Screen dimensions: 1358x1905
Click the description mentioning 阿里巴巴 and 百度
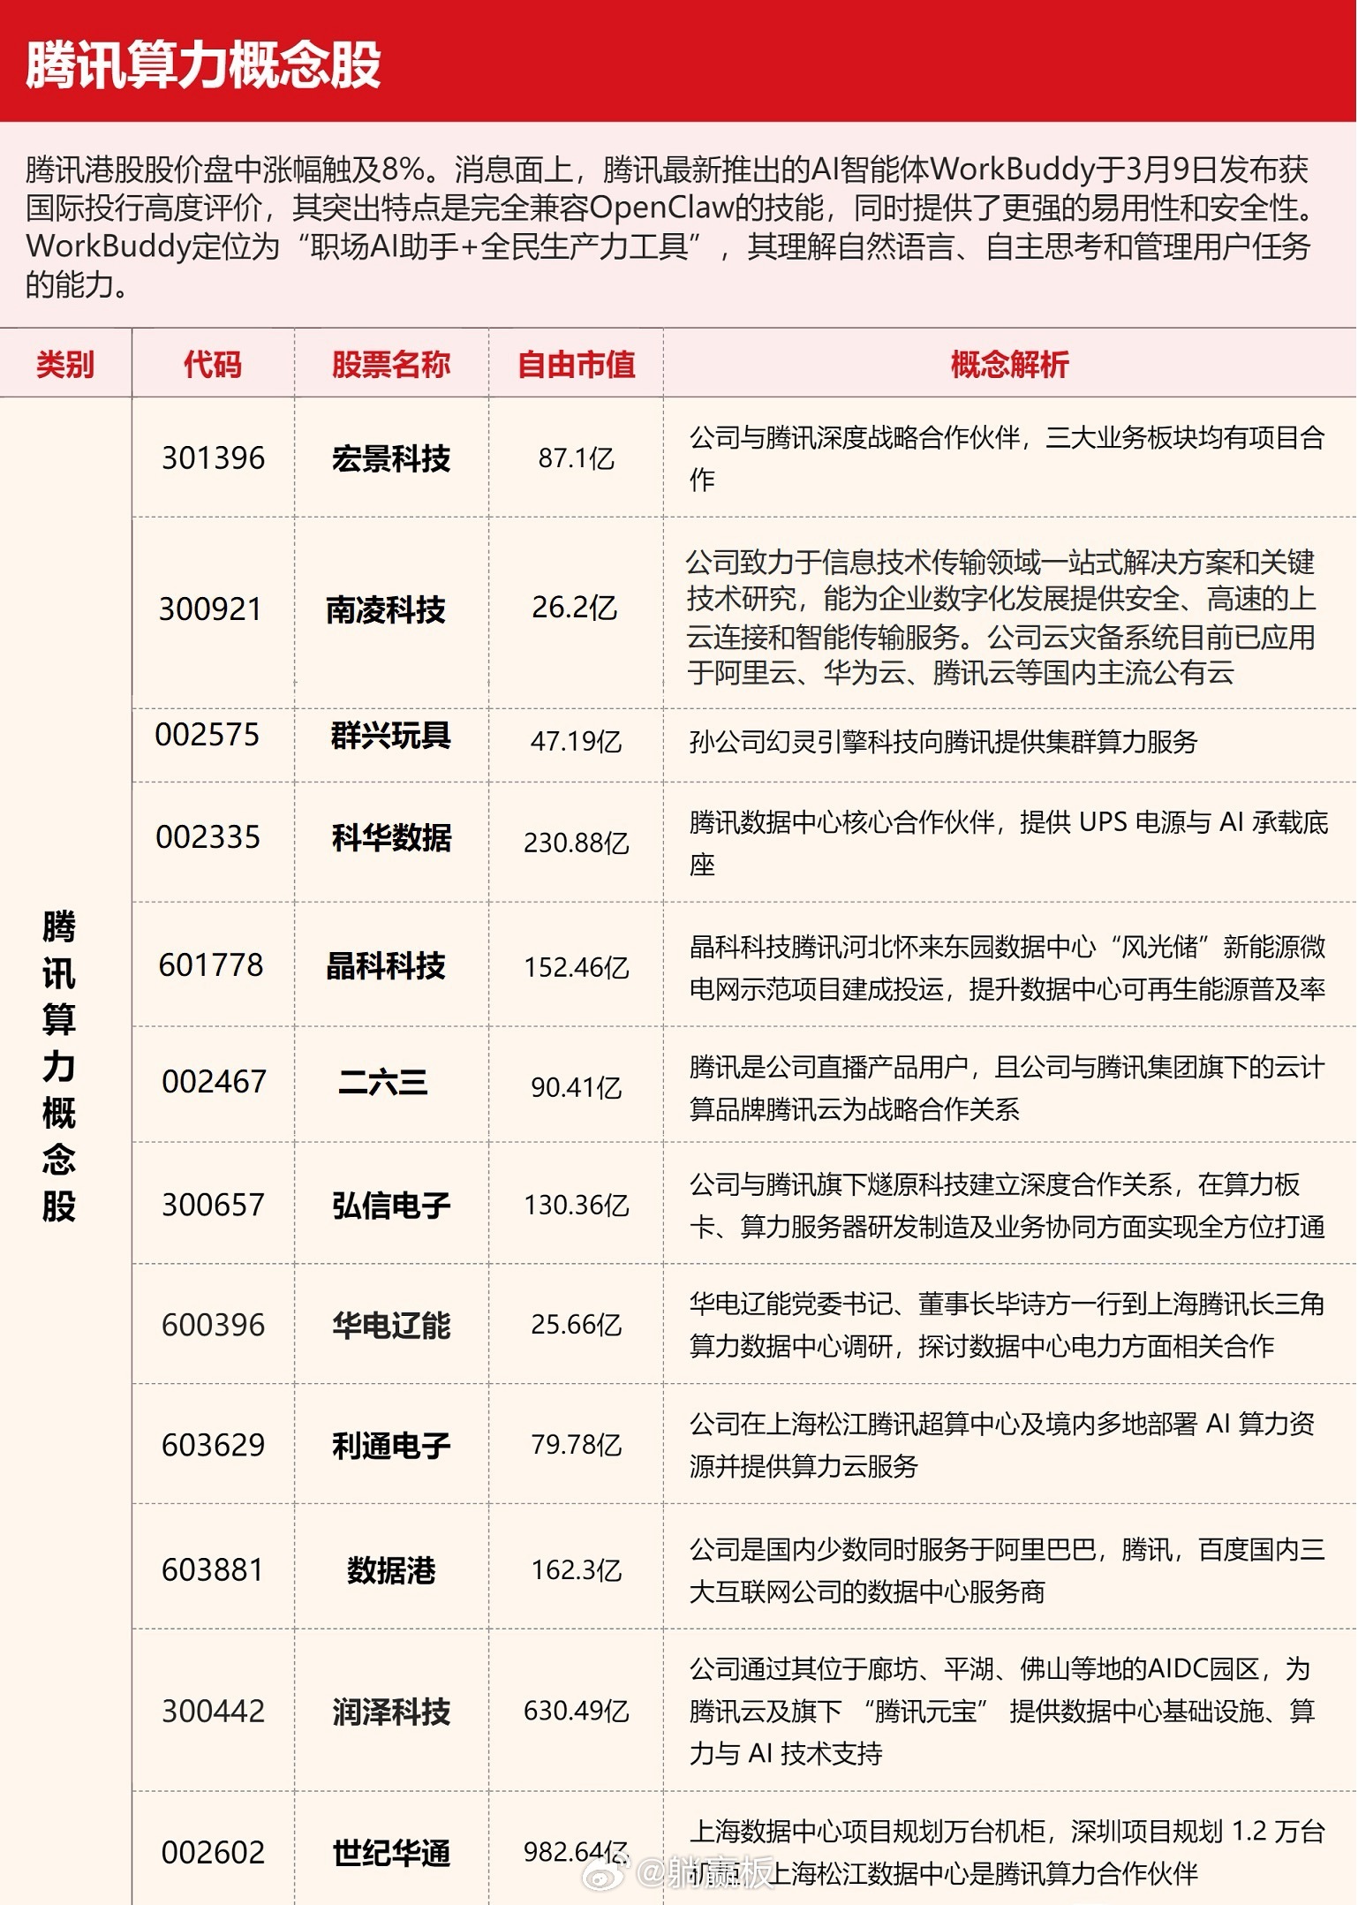(1007, 1570)
